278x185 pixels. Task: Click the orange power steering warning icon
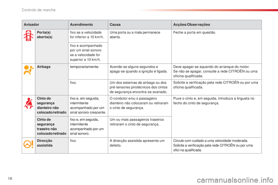click(28, 144)
